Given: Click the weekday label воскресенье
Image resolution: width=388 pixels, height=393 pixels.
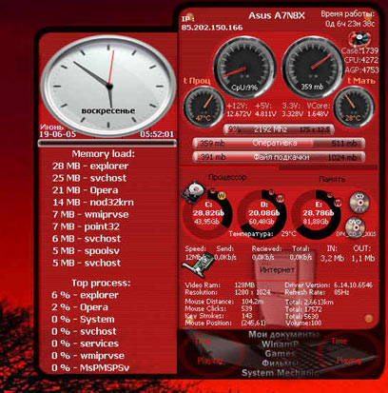Looking at the screenshot, I should tap(108, 110).
